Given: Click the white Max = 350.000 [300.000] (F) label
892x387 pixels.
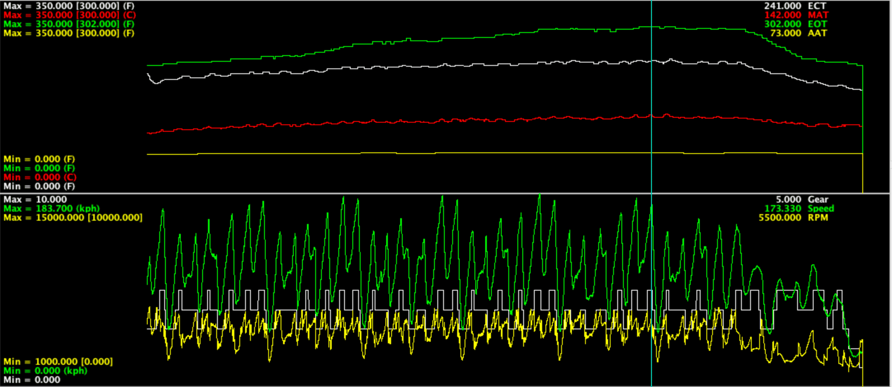Looking at the screenshot, I should (69, 6).
